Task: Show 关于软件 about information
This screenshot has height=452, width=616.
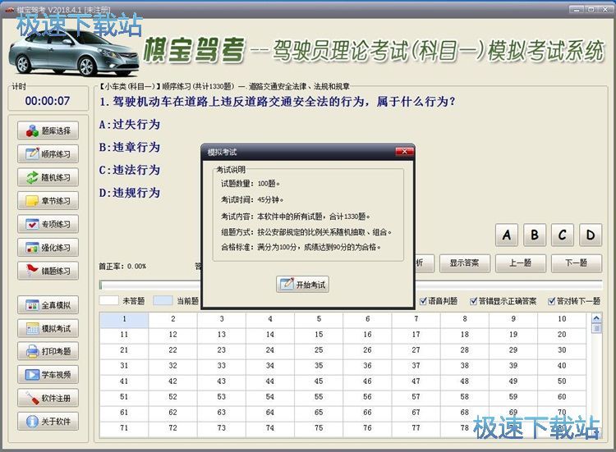Action: [48, 422]
